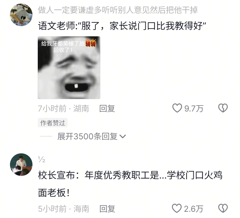Reply to the 校长宣布 comment via 回复
The width and height of the screenshot is (240, 218).
point(107,209)
